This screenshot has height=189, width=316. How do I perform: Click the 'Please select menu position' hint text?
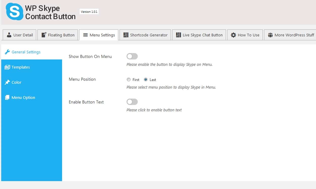coord(171,87)
